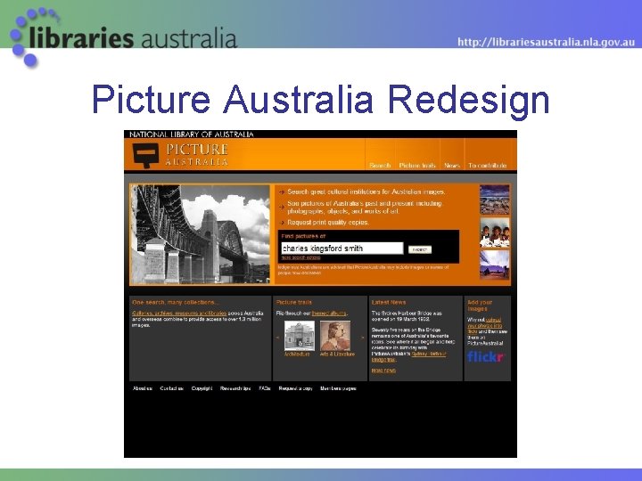Screen dimensions: 642x481
Task: Open the More news link
Action: click(x=383, y=371)
